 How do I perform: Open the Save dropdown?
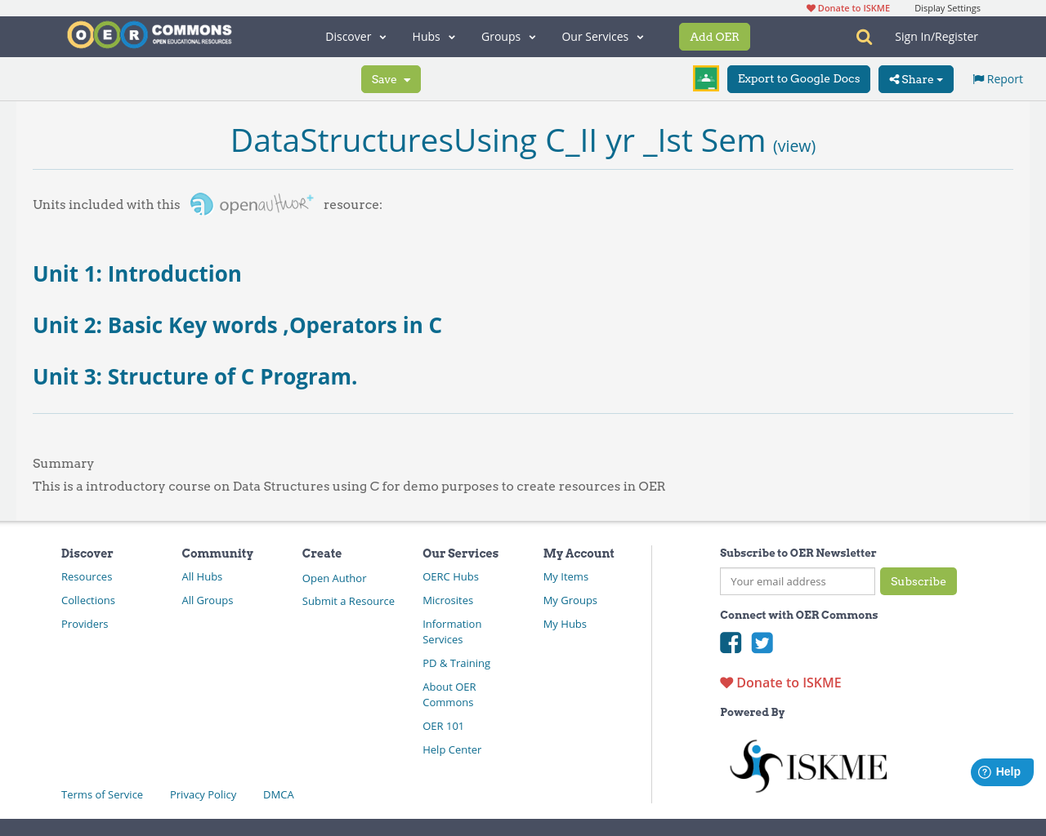click(391, 79)
